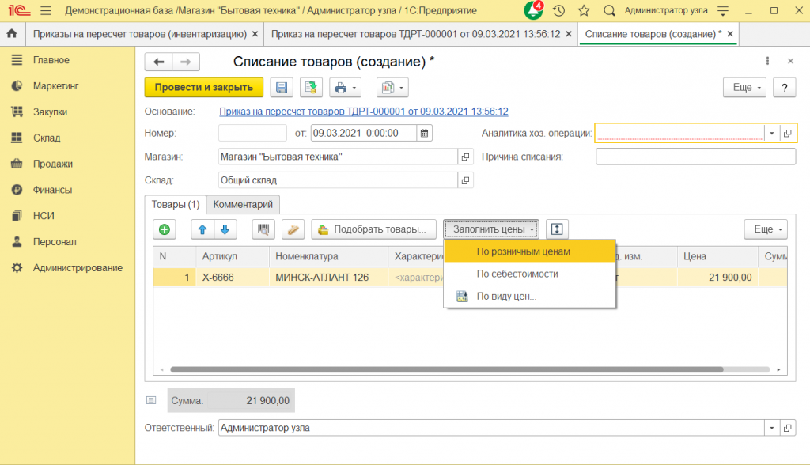Follow Основание link to Приказ ТДРТ-000001
Viewport: 810px width, 465px height.
[364, 112]
